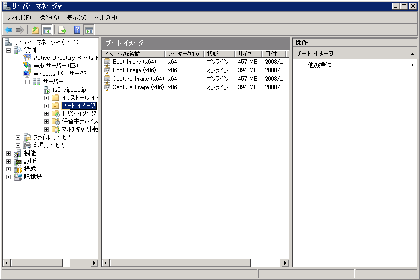Expand the 機能 tree node

8,153
